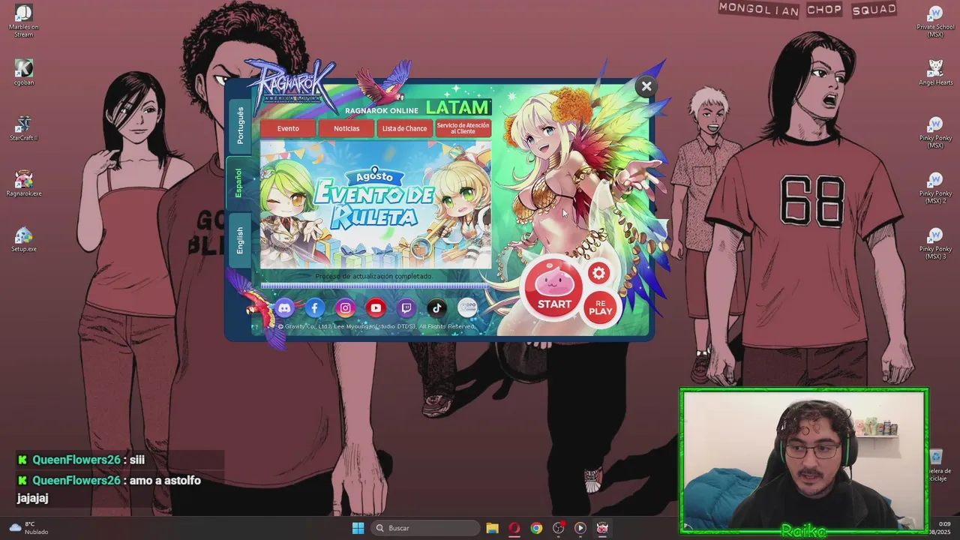The image size is (960, 540).
Task: Select the Pinky Ponky (MSX) 2 icon
Action: (935, 187)
